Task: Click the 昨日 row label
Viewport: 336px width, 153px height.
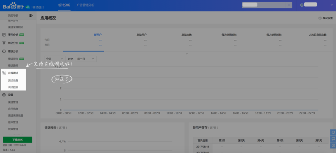Action: [x=47, y=45]
